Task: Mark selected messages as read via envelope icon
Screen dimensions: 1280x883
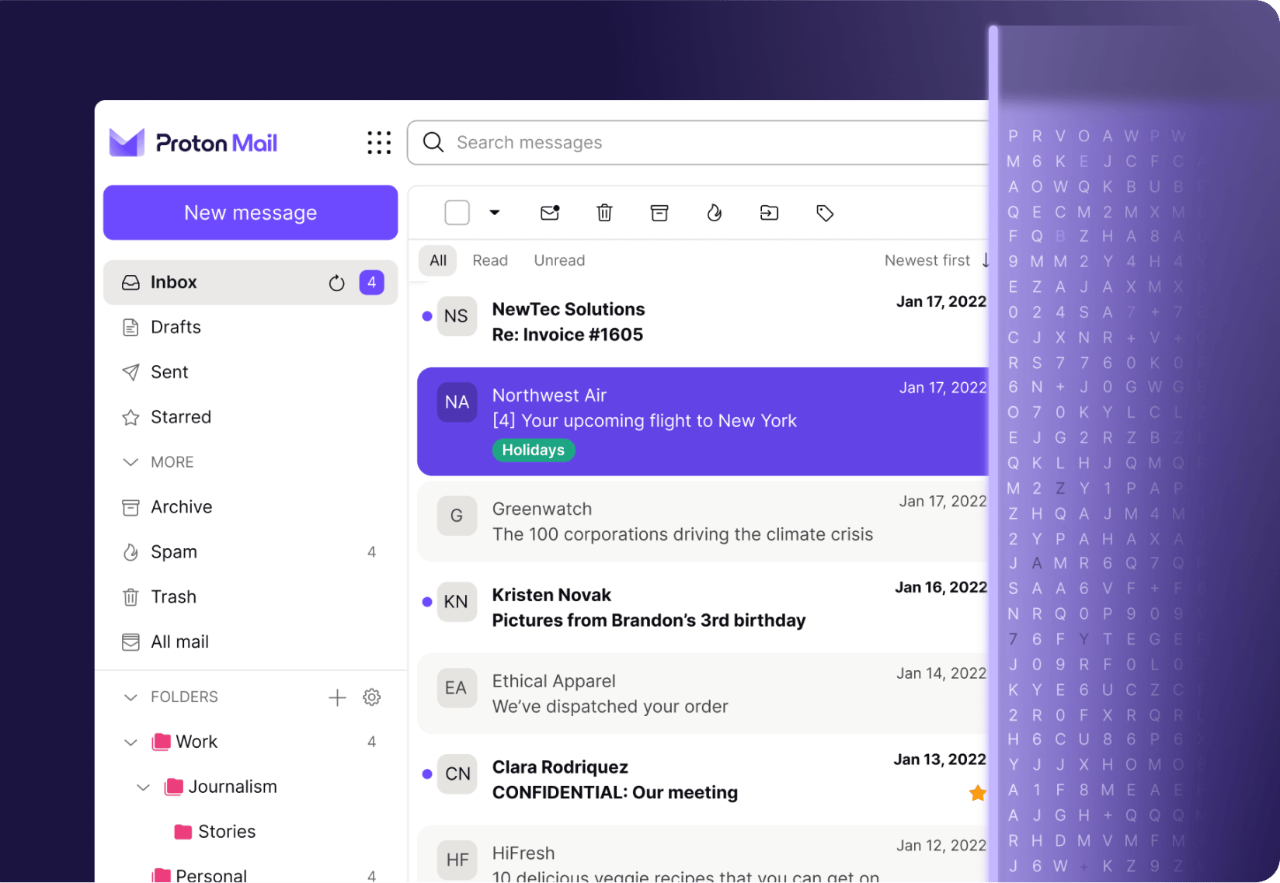Action: click(x=550, y=212)
